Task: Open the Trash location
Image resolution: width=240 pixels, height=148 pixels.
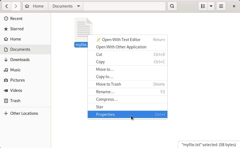Action: coord(15,101)
